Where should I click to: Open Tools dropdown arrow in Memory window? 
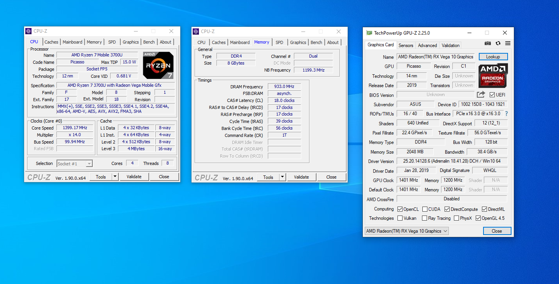tap(282, 177)
